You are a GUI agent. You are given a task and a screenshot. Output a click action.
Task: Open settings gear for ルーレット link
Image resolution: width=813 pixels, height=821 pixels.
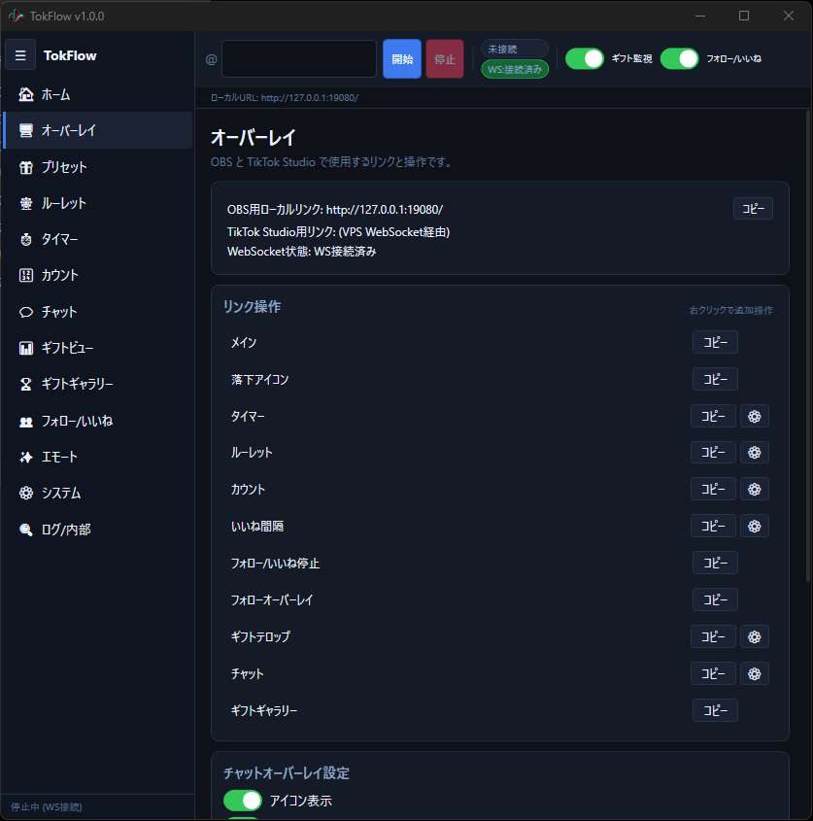[755, 453]
